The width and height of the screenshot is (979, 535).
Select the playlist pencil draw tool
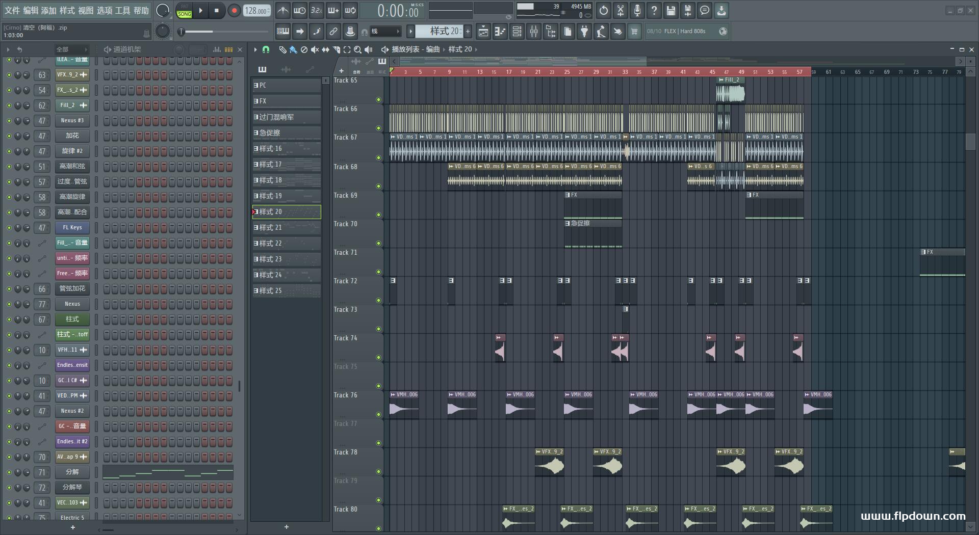[x=282, y=49]
